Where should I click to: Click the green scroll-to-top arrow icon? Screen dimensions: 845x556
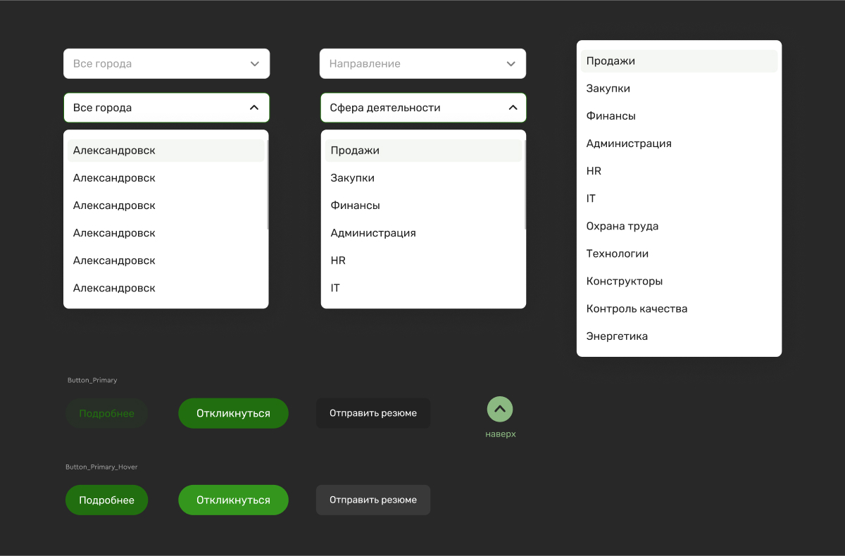500,409
